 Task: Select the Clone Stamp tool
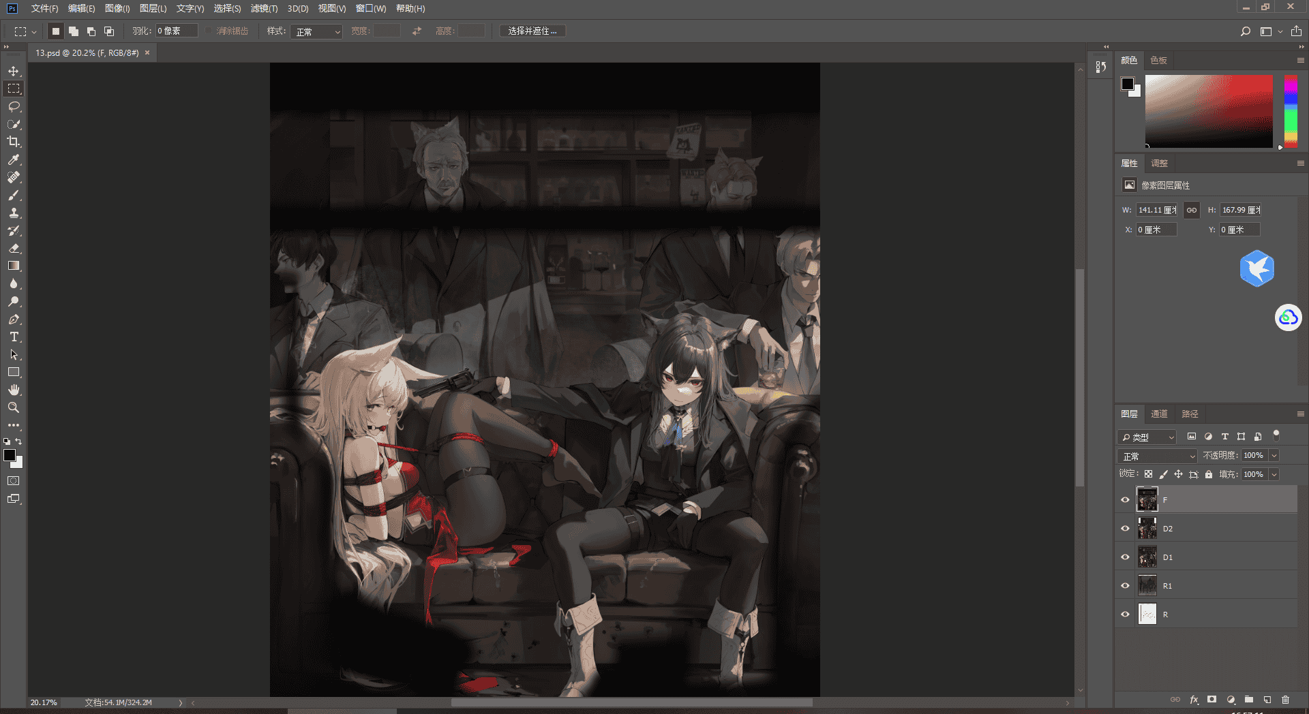tap(14, 213)
